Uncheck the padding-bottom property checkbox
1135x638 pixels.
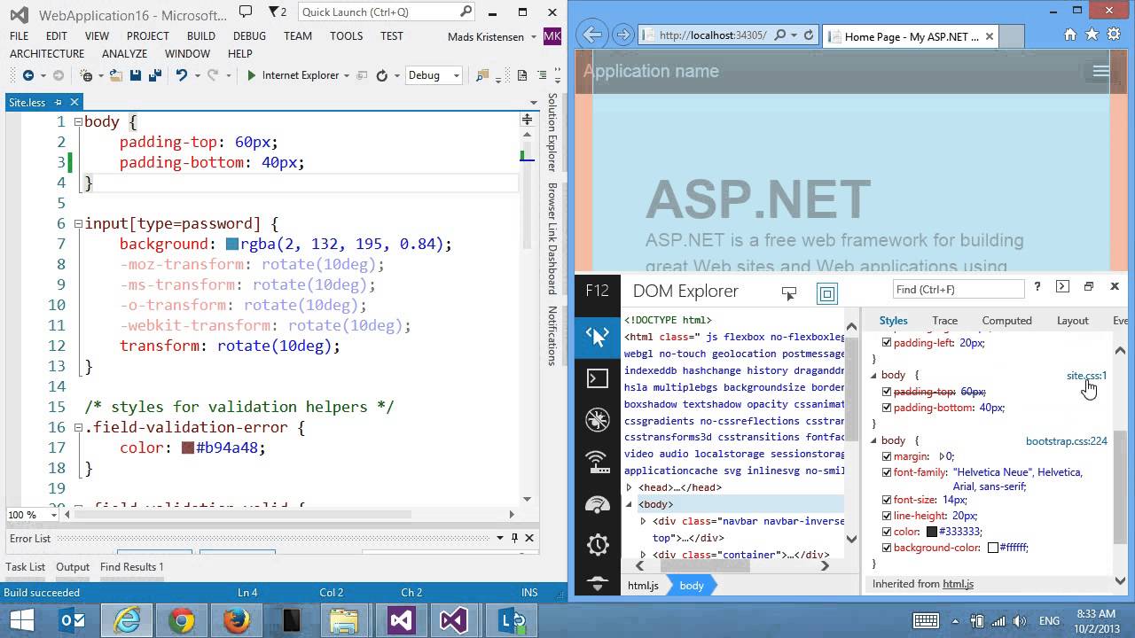tap(886, 408)
